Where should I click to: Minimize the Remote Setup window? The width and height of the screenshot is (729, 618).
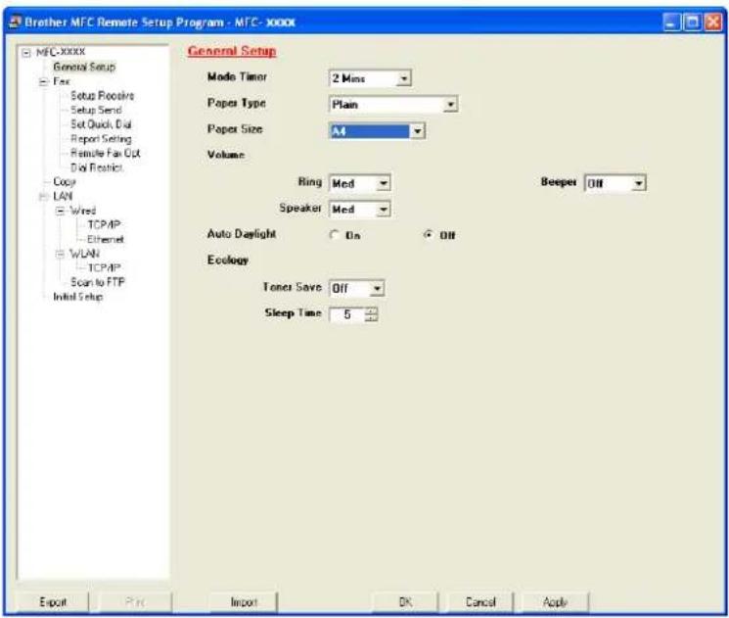(x=671, y=23)
